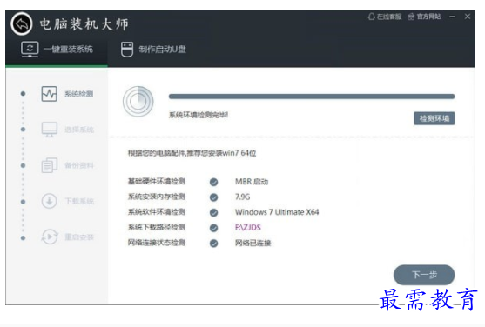This screenshot has width=485, height=327.
Task: Click the customer service bell icon
Action: (371, 17)
